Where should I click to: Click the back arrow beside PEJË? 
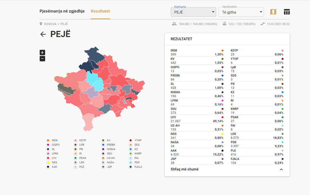pyautogui.click(x=43, y=34)
